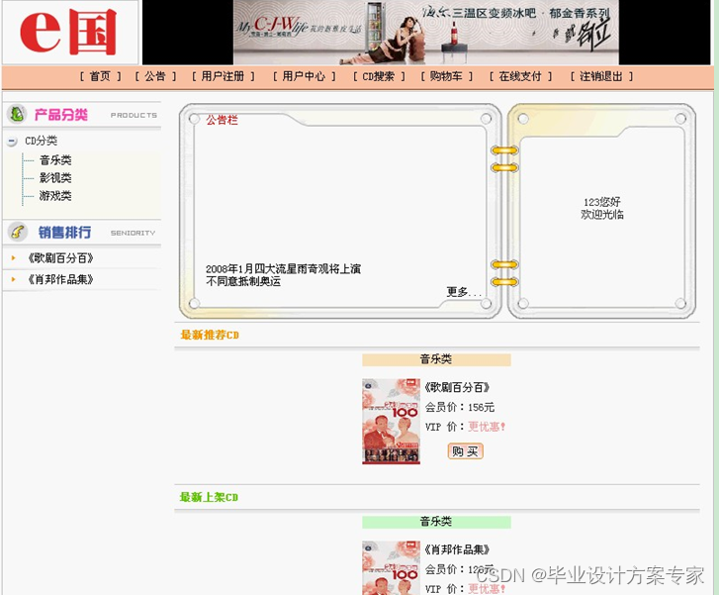Open 用户注册 registration page
The height and width of the screenshot is (595, 719).
point(223,76)
